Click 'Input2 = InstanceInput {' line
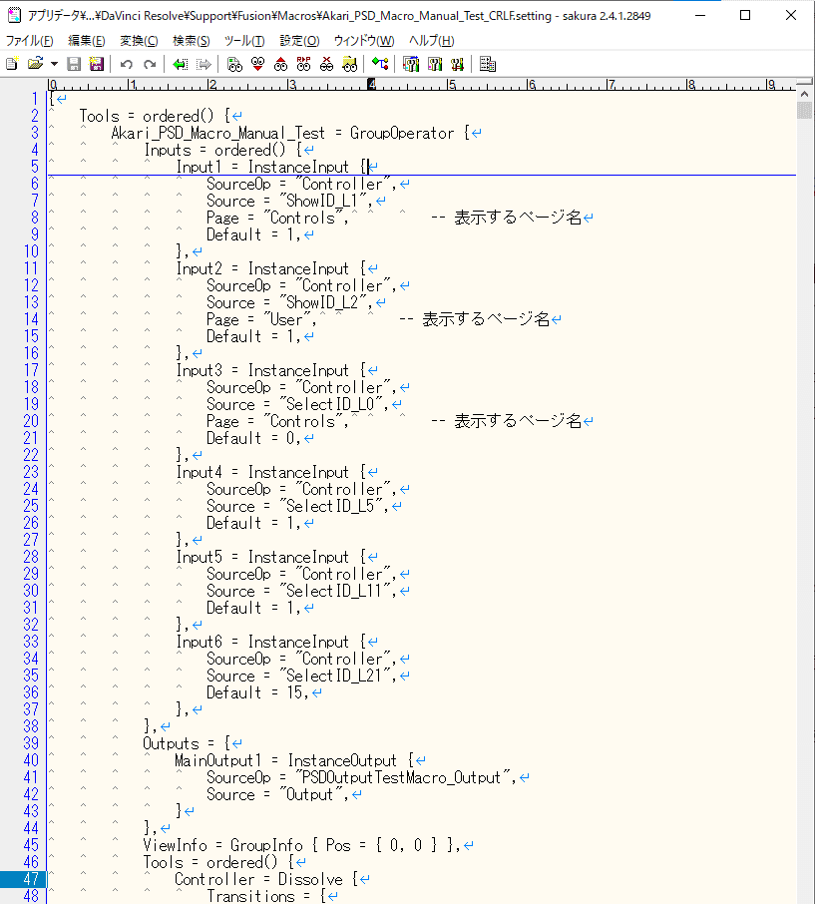Image resolution: width=815 pixels, height=904 pixels. (271, 268)
